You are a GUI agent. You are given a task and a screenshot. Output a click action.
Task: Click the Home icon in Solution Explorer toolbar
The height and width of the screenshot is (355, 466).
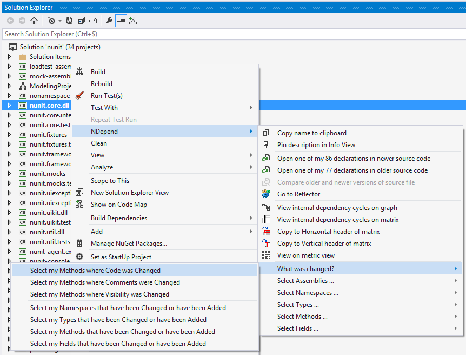point(34,20)
